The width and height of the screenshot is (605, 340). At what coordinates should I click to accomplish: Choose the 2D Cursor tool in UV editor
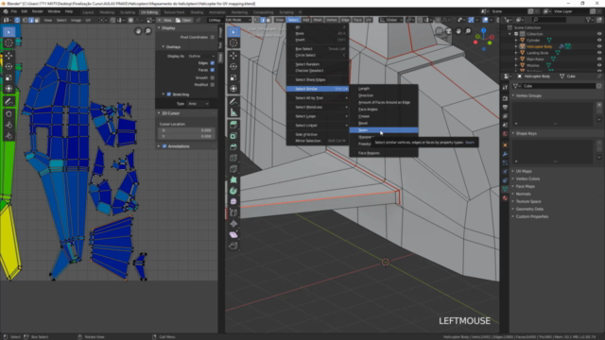(9, 43)
